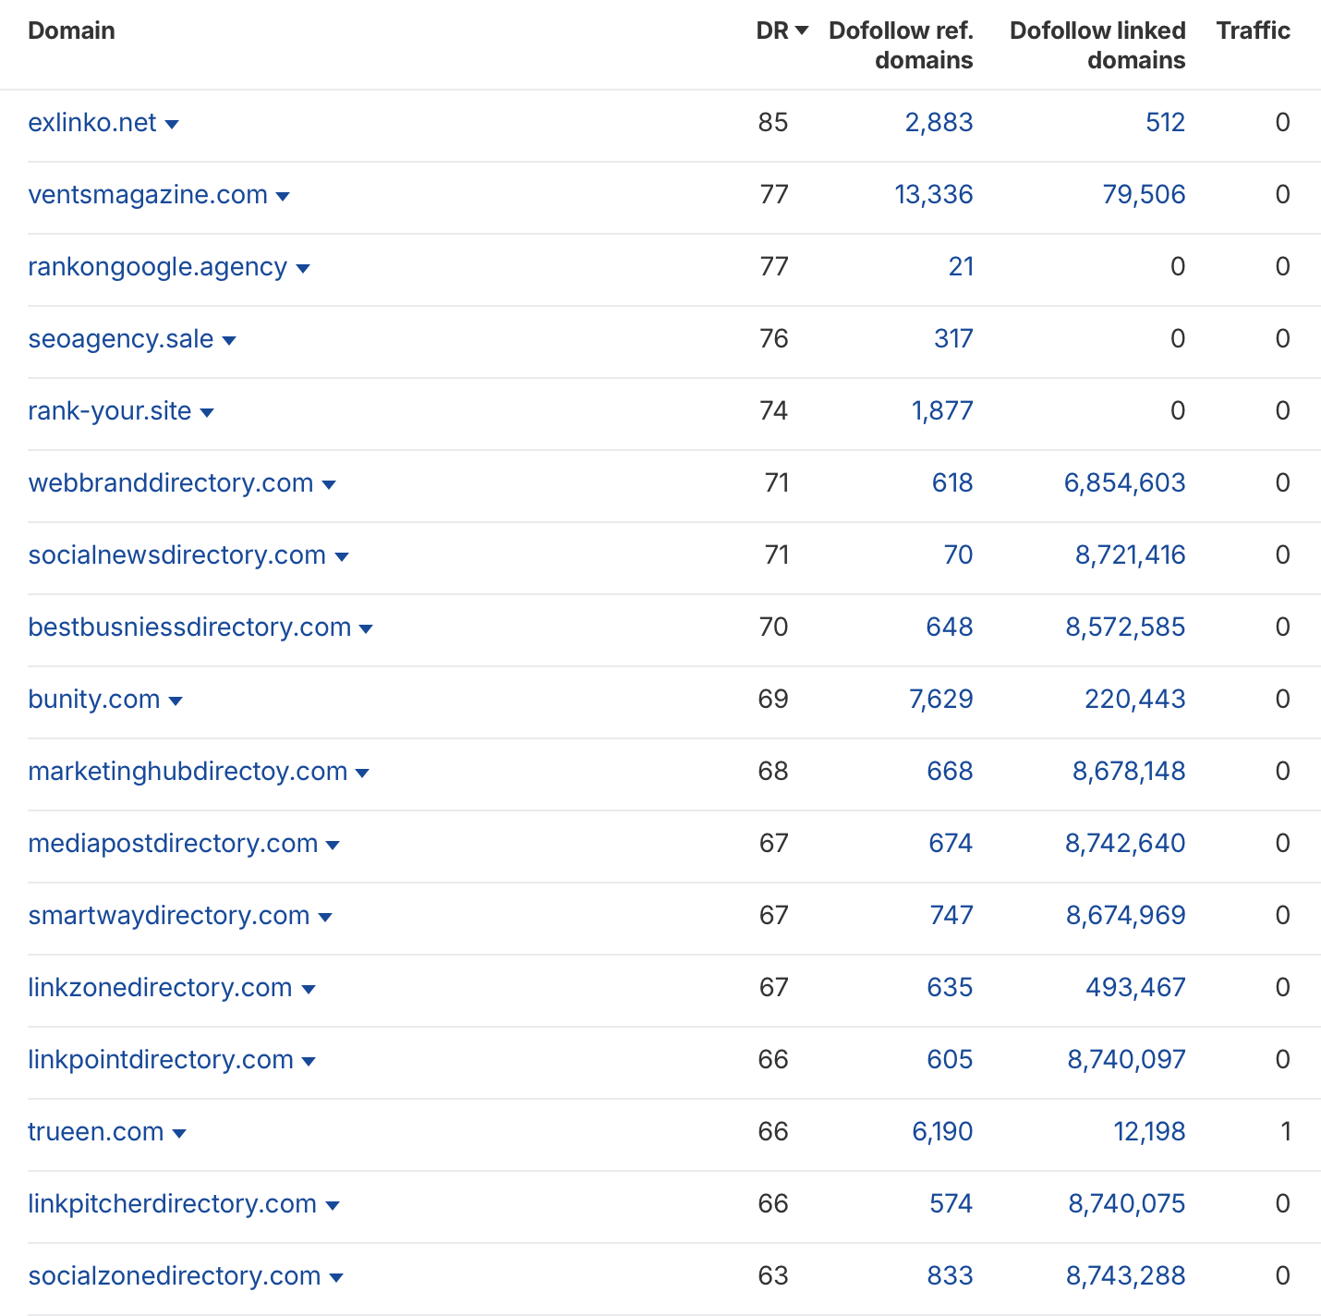This screenshot has width=1321, height=1316.
Task: Open 79,506 dofollow linked domains link
Action: pyautogui.click(x=1144, y=194)
